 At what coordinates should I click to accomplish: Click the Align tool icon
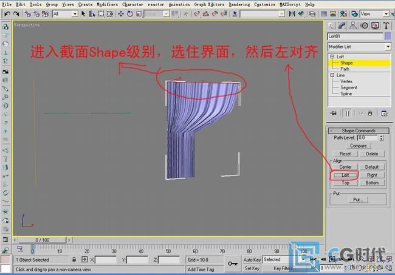point(301,14)
